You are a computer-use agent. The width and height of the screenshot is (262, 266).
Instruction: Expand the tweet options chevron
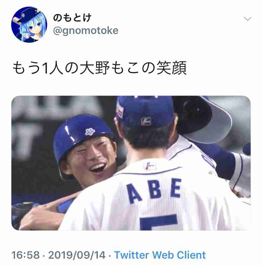[247, 19]
